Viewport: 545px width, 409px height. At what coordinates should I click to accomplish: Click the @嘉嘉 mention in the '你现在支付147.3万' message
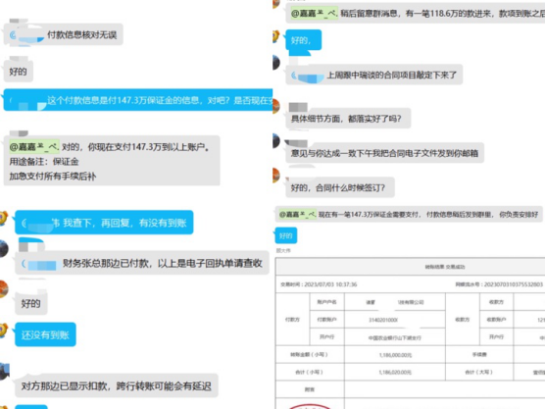34,147
